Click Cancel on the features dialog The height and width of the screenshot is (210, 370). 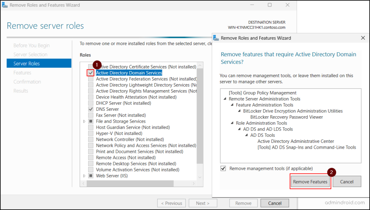347,181
